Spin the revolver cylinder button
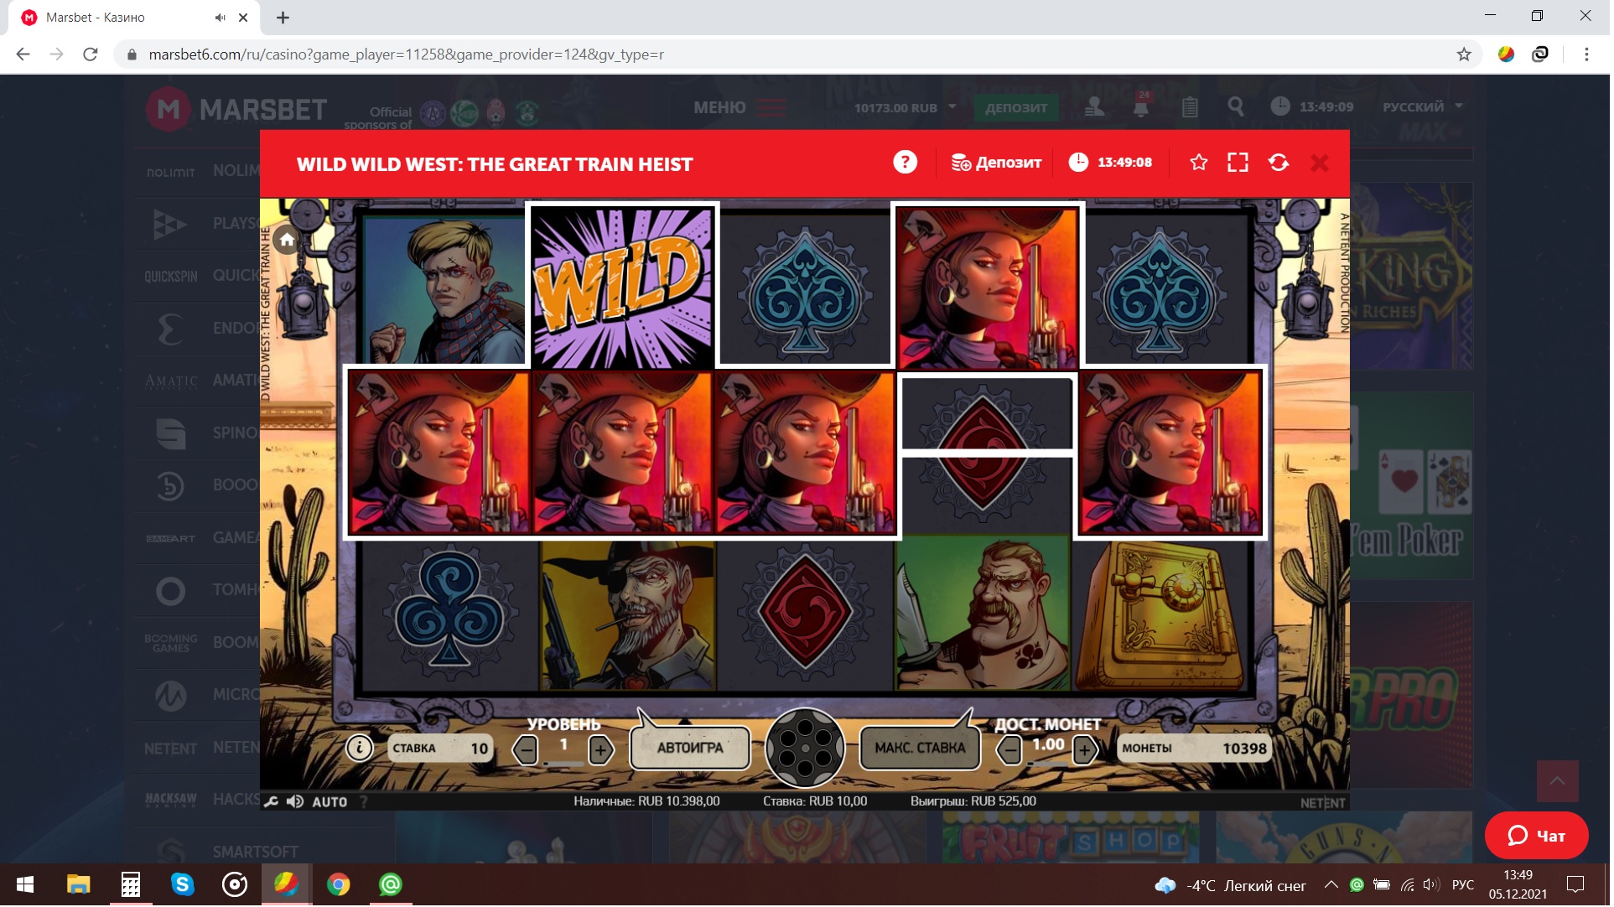This screenshot has height=907, width=1614. (x=807, y=749)
